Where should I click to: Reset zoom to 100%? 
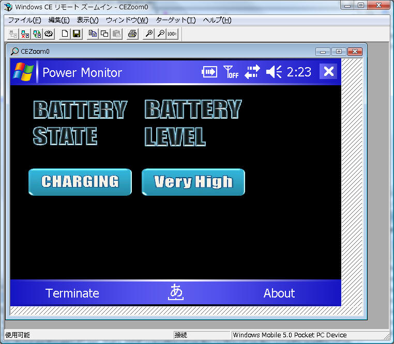click(172, 34)
